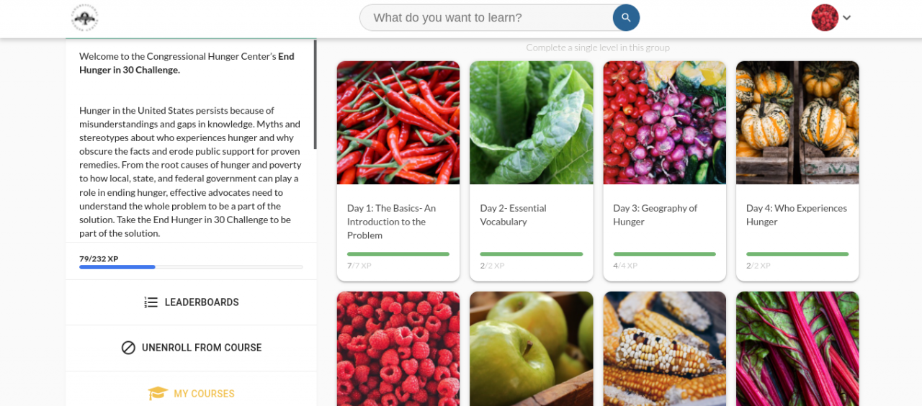
Task: Type in the 'What do you want to learn?' field
Action: click(x=486, y=18)
